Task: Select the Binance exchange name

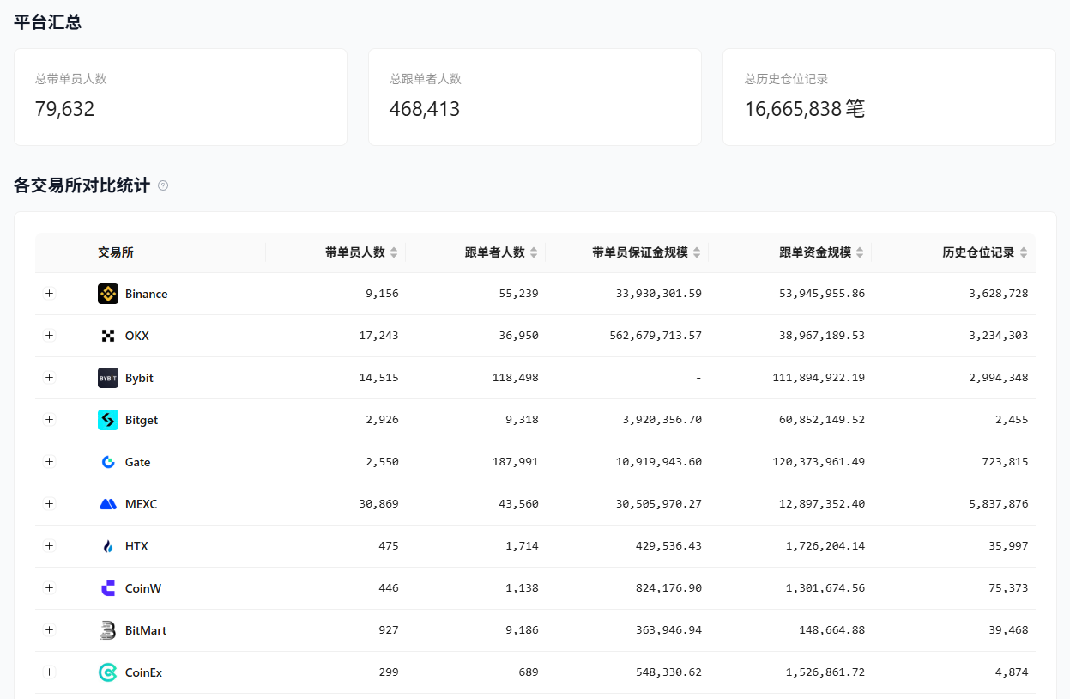Action: [x=147, y=294]
